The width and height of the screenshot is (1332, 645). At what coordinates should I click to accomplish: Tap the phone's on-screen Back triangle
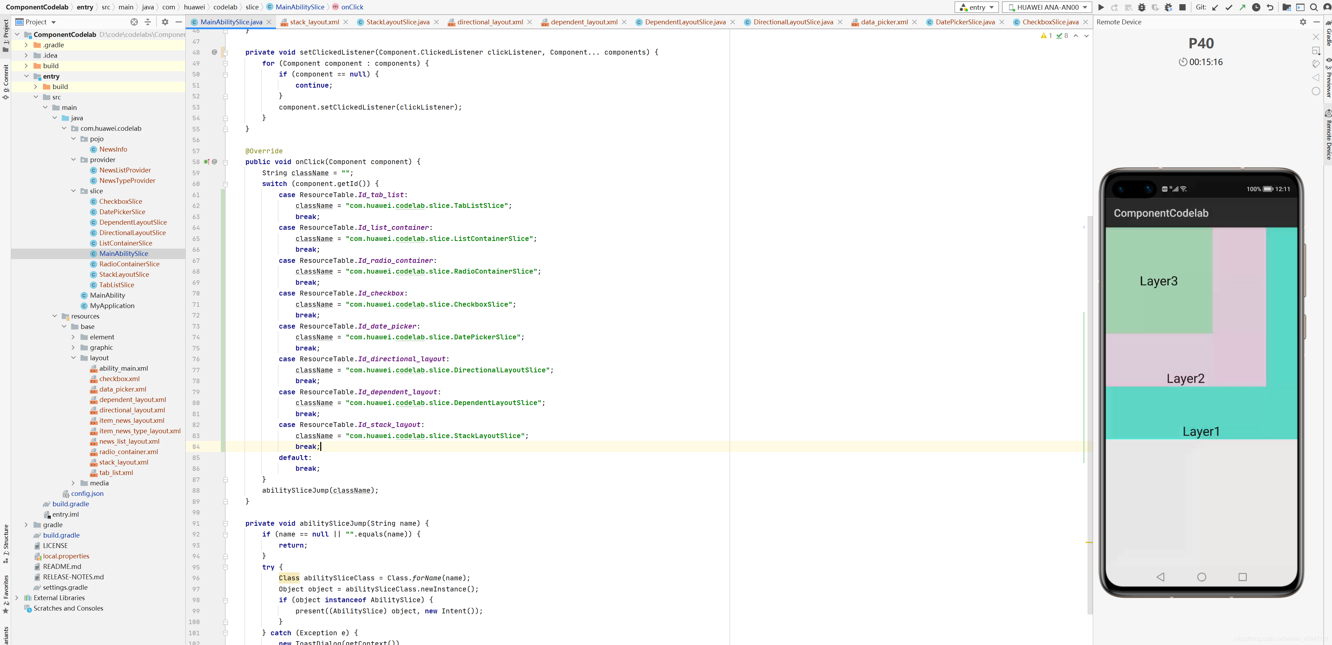[x=1160, y=577]
